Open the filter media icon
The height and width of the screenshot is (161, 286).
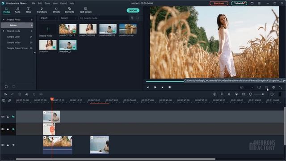pos(132,18)
